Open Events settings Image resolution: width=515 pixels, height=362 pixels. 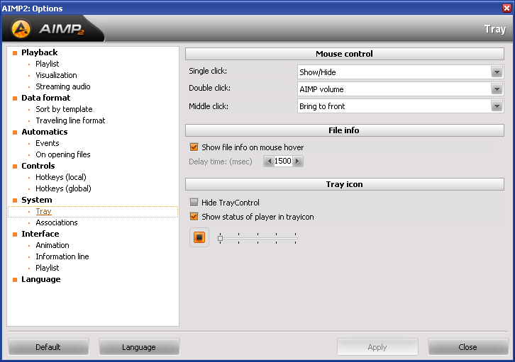click(x=48, y=143)
